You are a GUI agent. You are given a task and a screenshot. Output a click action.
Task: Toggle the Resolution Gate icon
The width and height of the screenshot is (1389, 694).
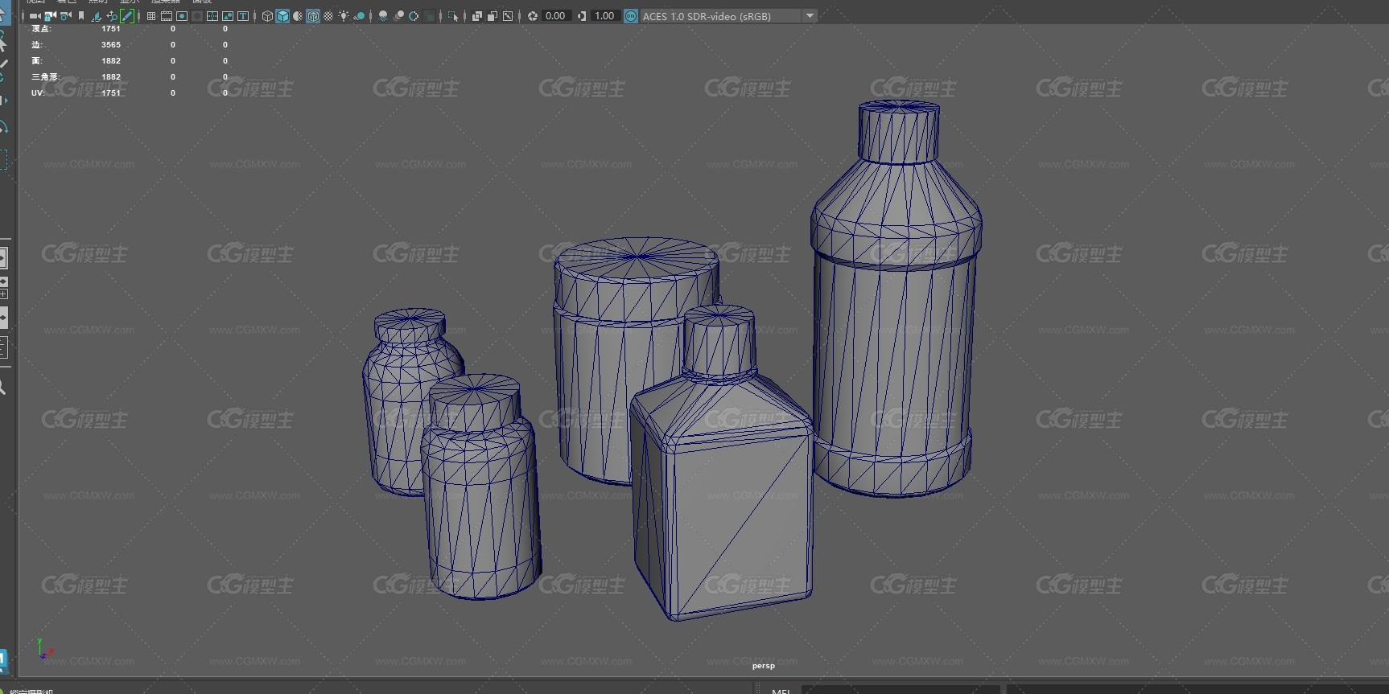tap(182, 16)
